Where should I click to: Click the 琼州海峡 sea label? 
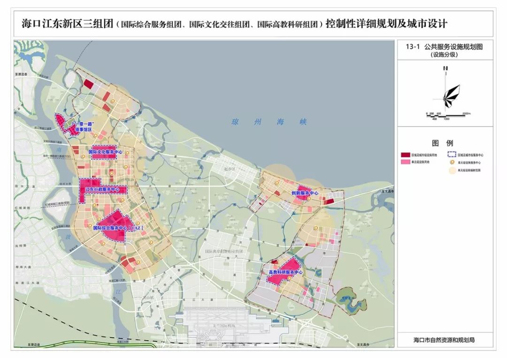(269, 122)
